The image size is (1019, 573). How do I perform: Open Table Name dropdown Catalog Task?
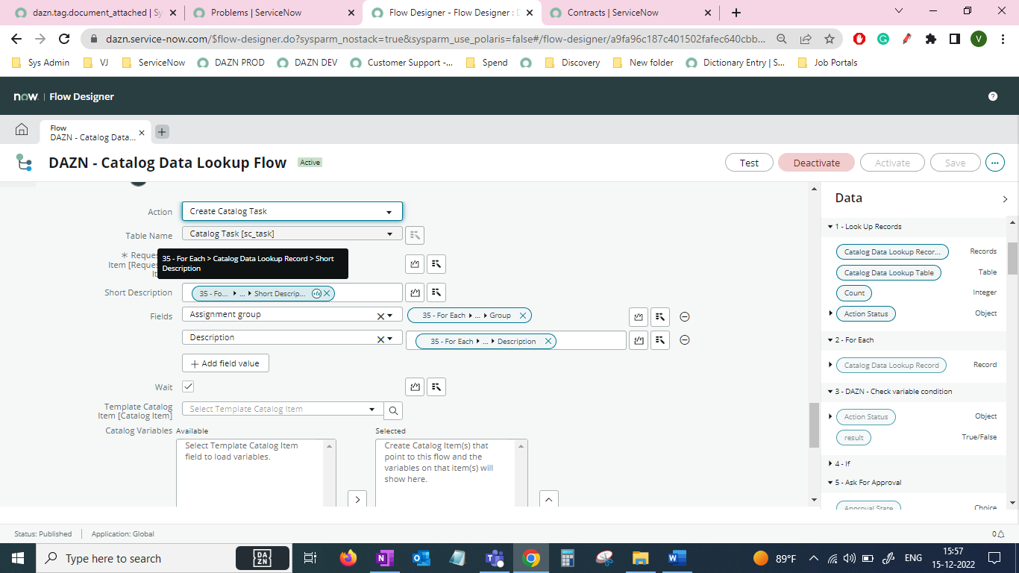pyautogui.click(x=292, y=234)
